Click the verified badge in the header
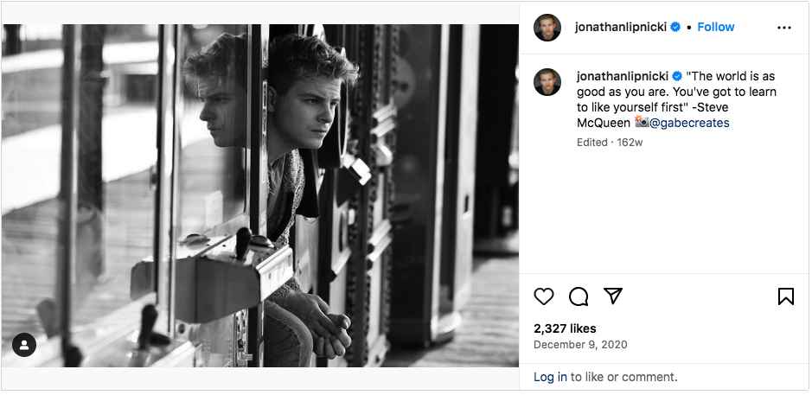 point(675,27)
